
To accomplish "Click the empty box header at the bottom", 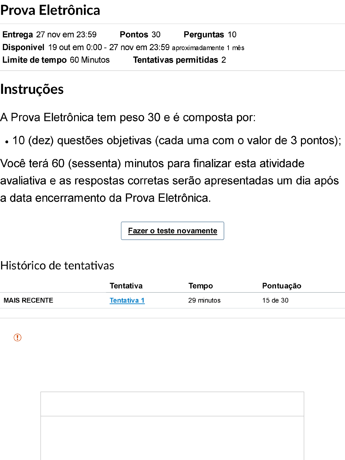I will (172, 404).
